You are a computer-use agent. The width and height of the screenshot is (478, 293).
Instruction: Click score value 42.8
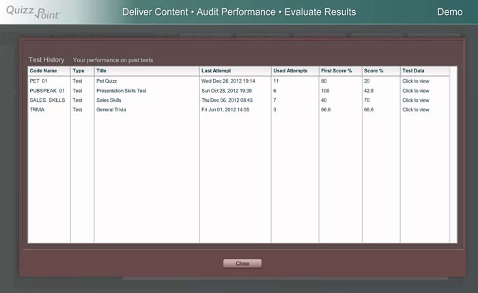pos(369,91)
